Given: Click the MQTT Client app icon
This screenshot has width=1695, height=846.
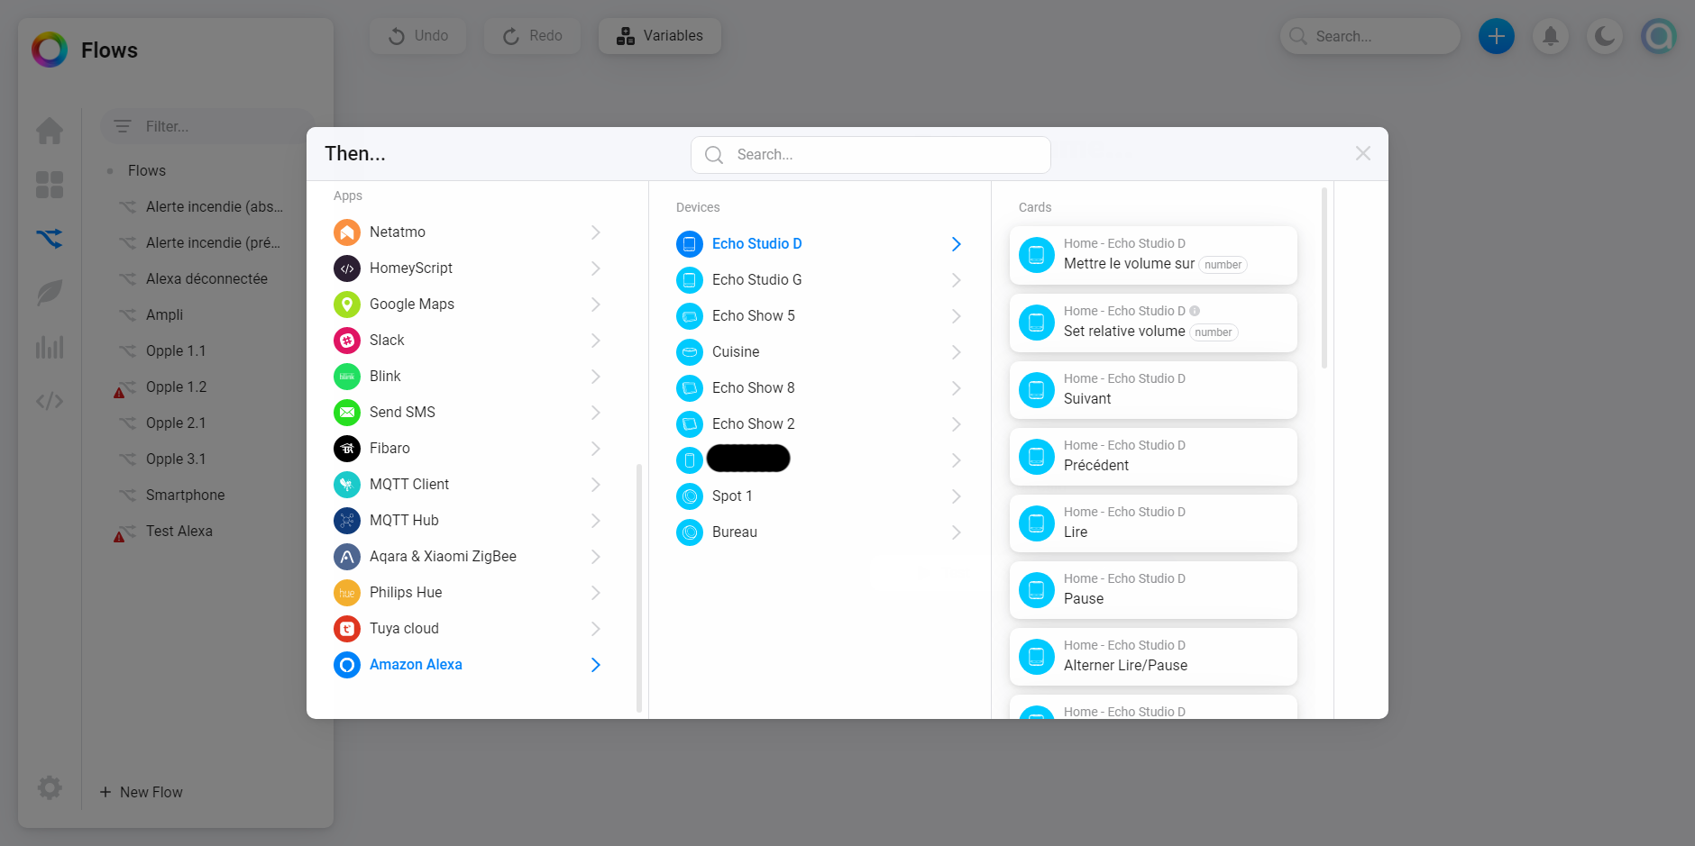Looking at the screenshot, I should click(347, 485).
